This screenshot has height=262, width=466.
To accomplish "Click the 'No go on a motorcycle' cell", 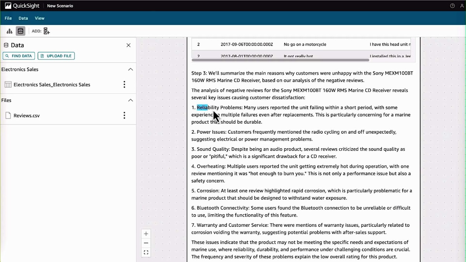I will pyautogui.click(x=305, y=45).
